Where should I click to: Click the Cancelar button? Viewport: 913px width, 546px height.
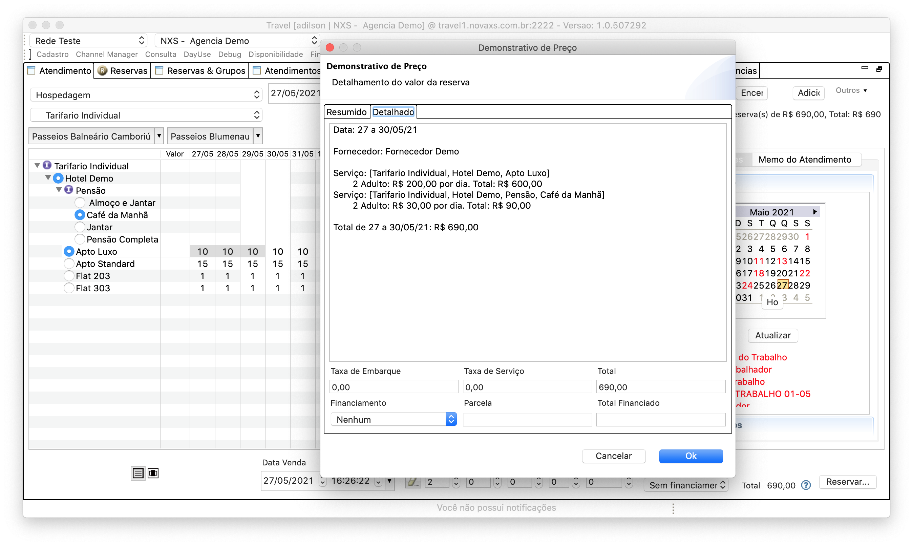pyautogui.click(x=613, y=456)
